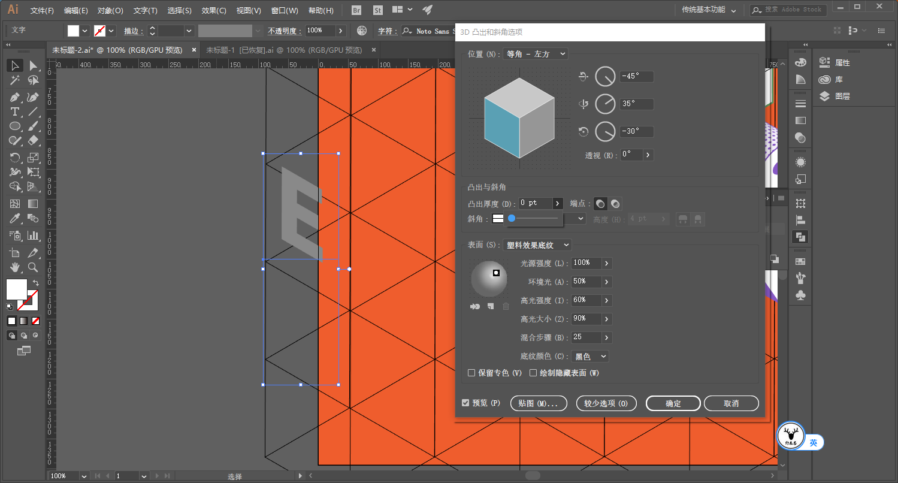This screenshot has width=898, height=483.
Task: Select the Ellipse tool
Action: (15, 126)
